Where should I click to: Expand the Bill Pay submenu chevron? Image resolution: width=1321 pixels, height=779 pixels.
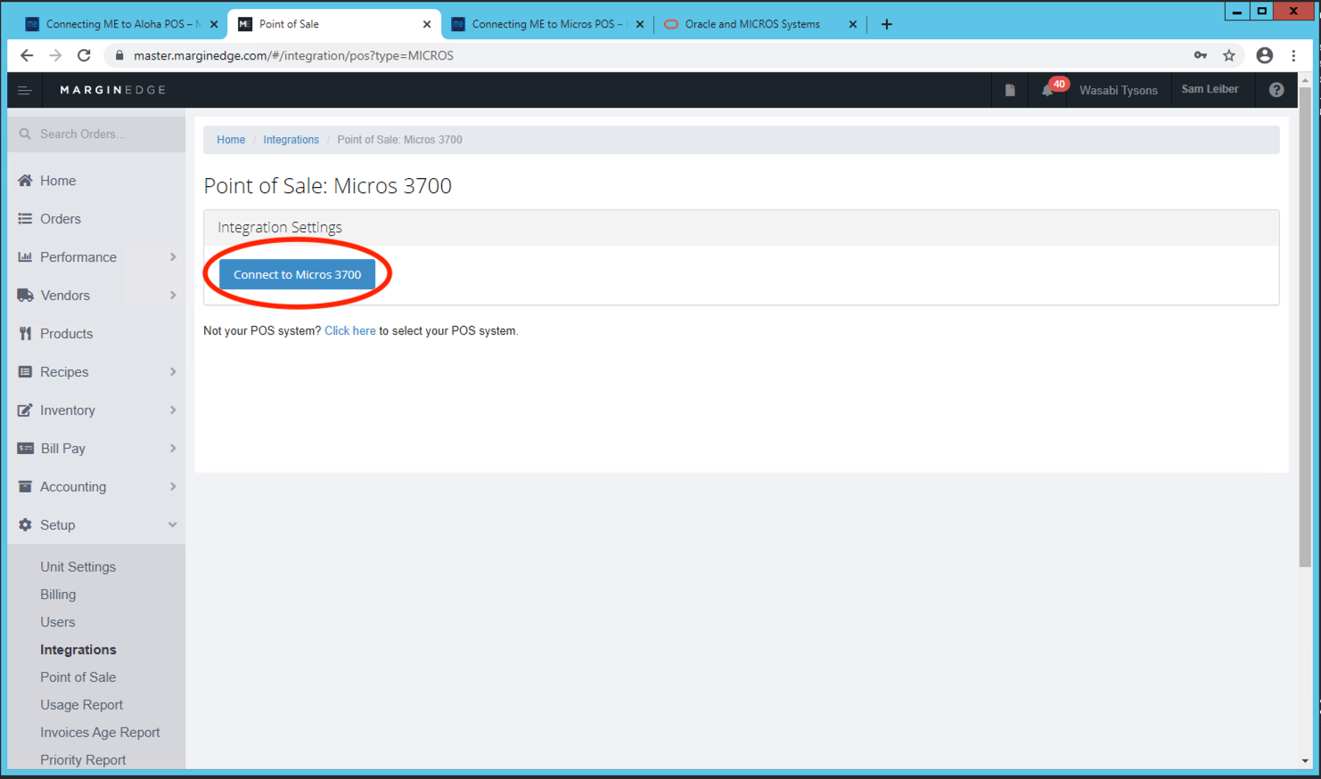click(x=173, y=449)
